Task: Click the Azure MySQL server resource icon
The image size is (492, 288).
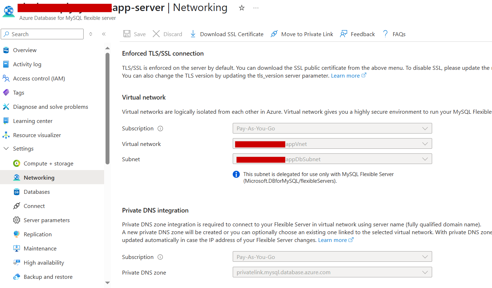Action: pos(9,11)
